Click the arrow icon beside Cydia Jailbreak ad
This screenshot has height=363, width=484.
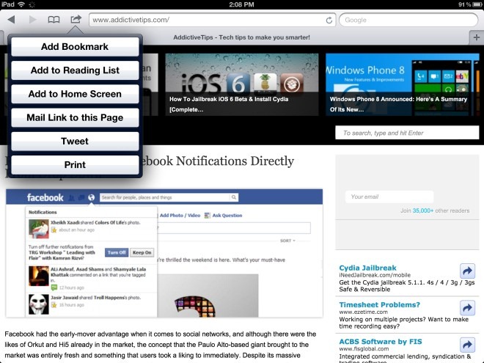(467, 271)
